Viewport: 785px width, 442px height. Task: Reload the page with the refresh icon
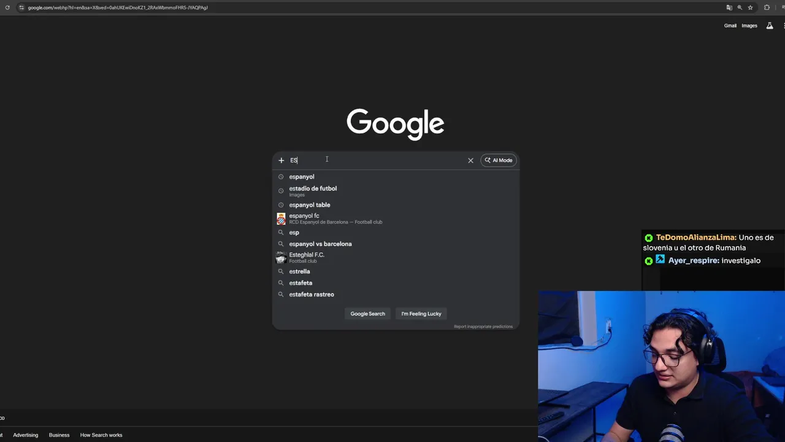[7, 7]
